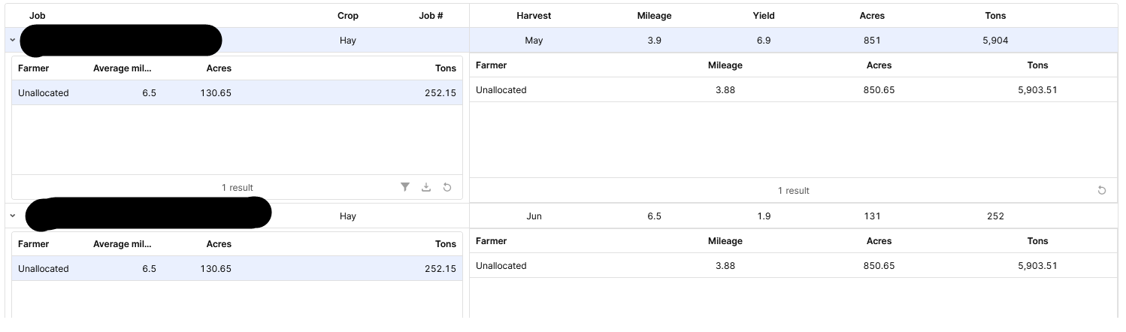Click the 5,904 tons cell
1126x332 pixels.
click(x=995, y=41)
